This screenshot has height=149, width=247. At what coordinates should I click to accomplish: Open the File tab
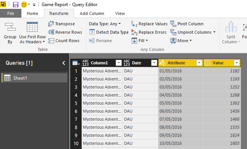(11, 13)
